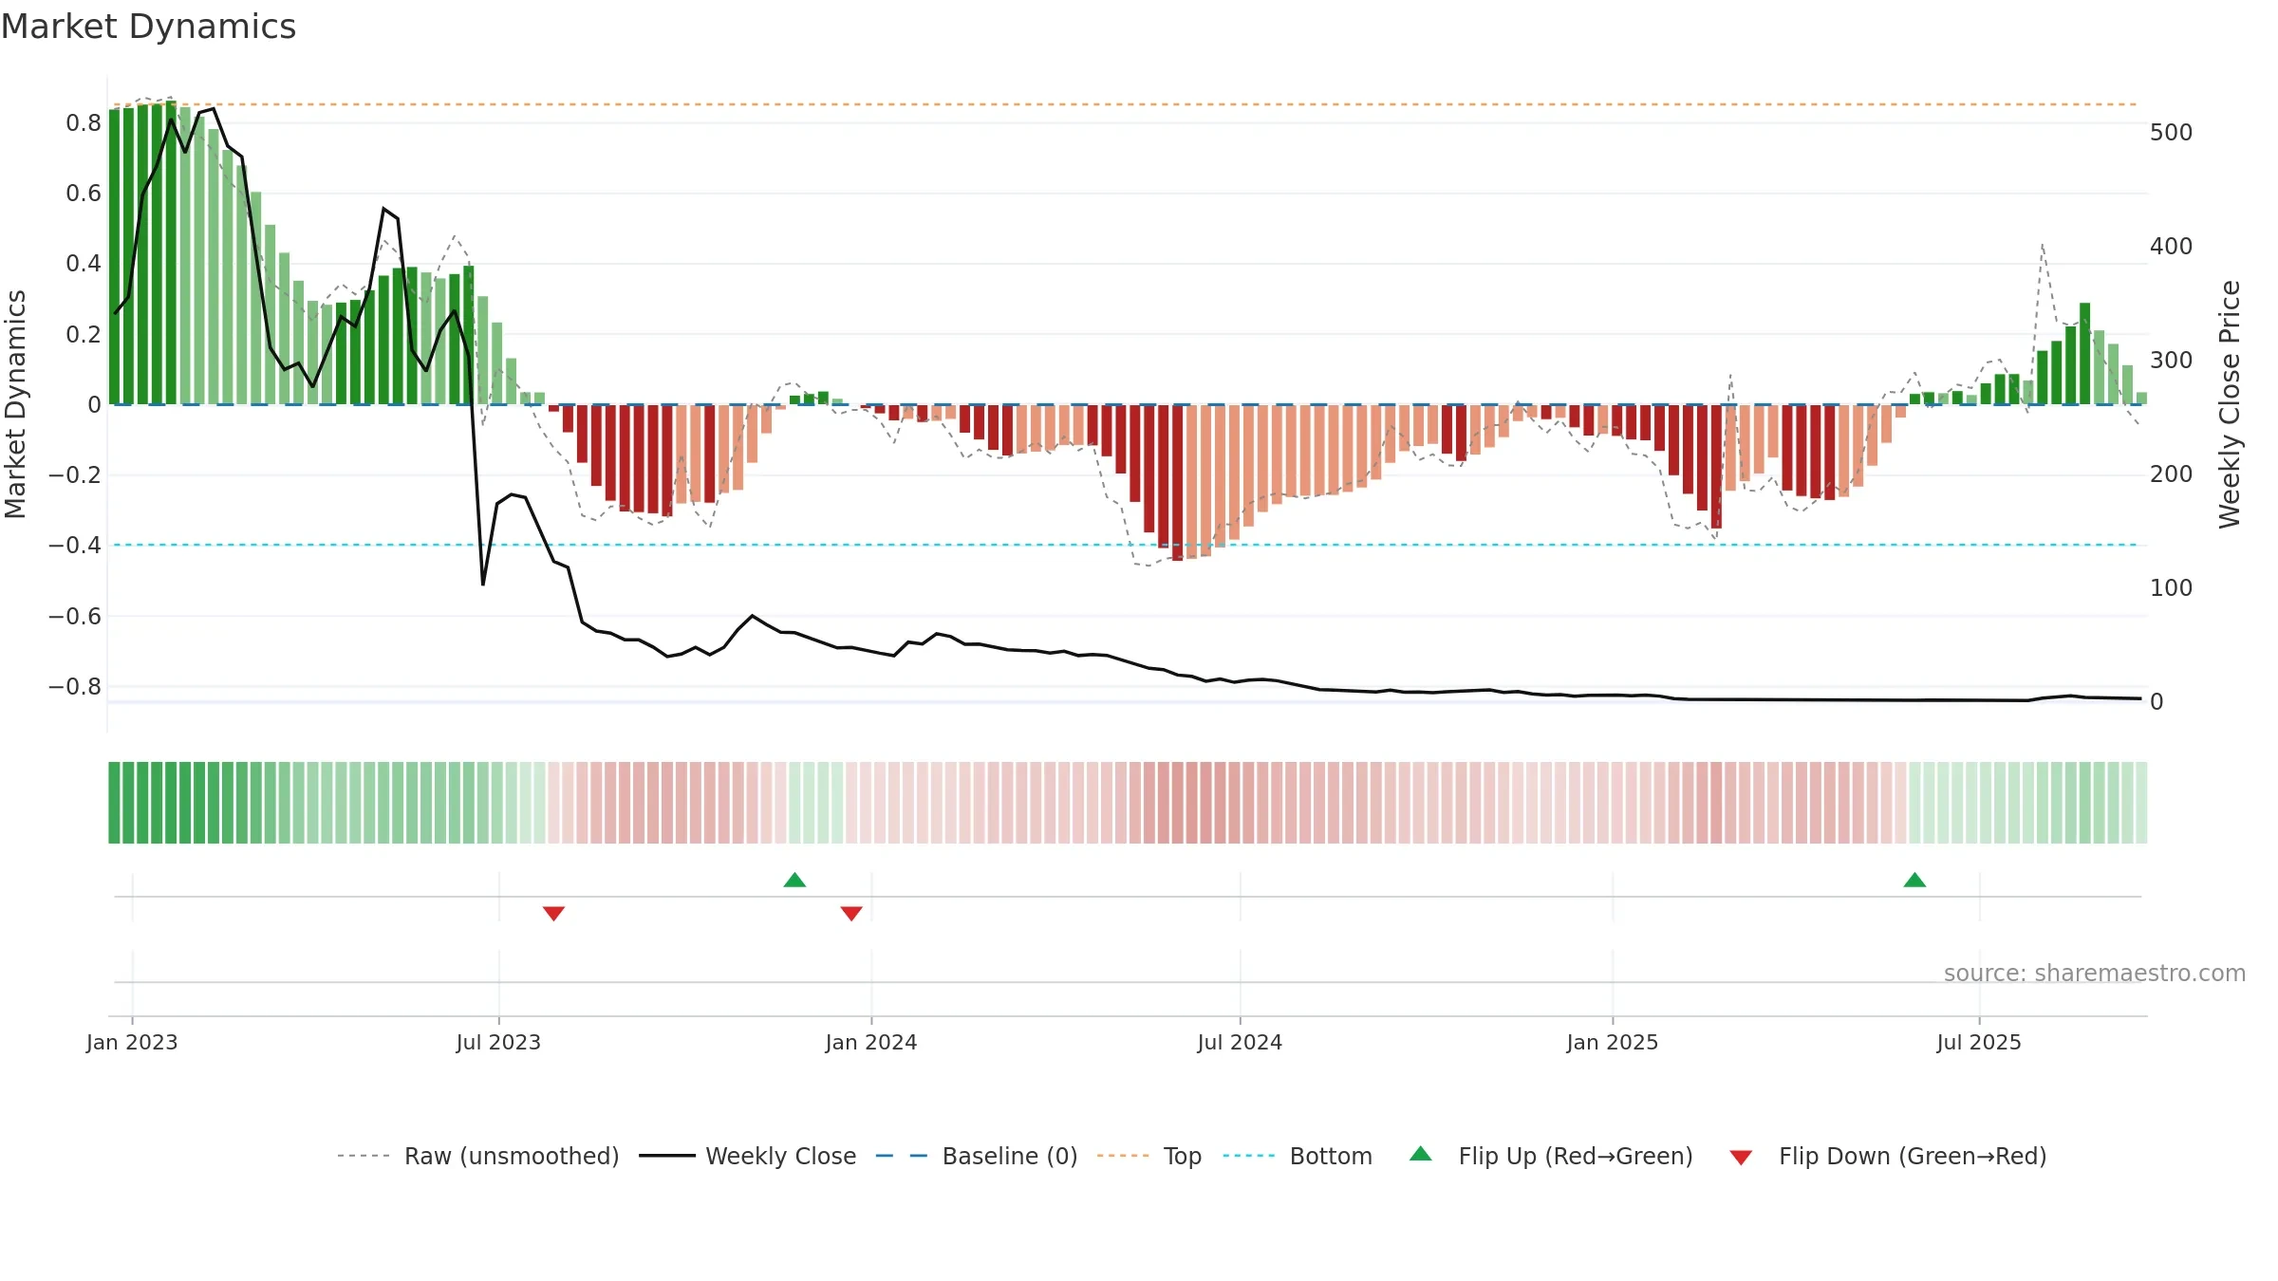Click the −0.2 tick on left axis
2278x1281 pixels.
point(75,474)
